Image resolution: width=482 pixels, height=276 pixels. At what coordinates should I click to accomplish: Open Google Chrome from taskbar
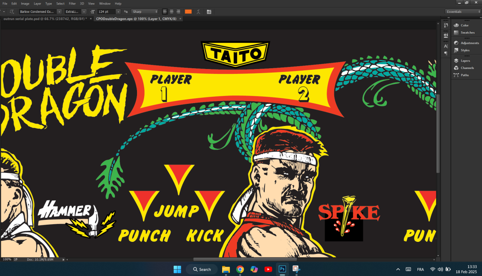(240, 269)
